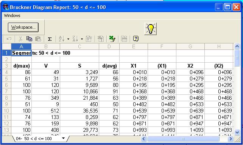Click the paint/format copy icon

(100, 39)
